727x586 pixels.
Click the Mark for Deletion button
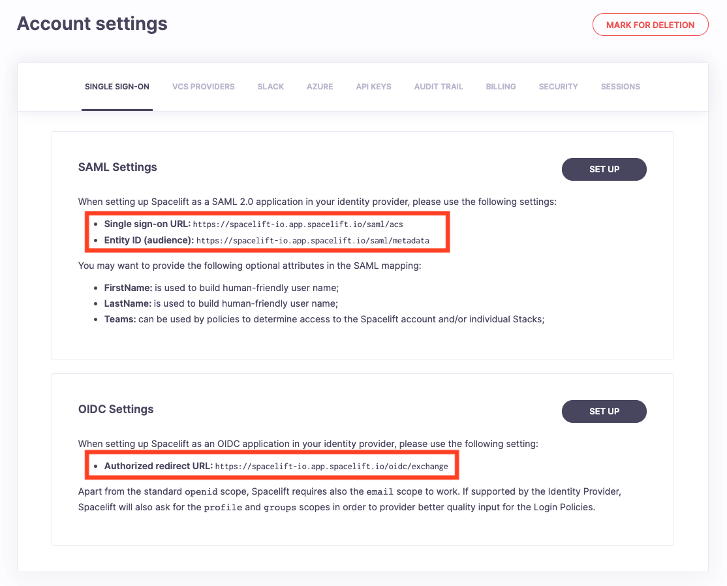point(650,25)
